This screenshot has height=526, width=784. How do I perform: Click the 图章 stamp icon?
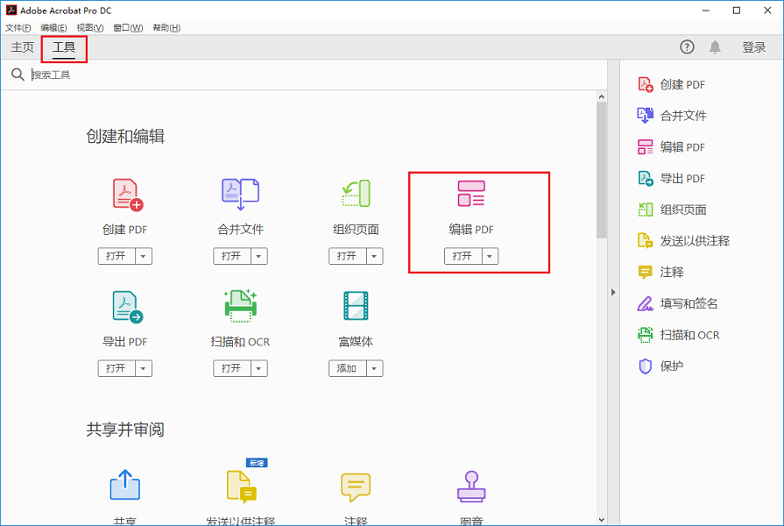tap(471, 486)
